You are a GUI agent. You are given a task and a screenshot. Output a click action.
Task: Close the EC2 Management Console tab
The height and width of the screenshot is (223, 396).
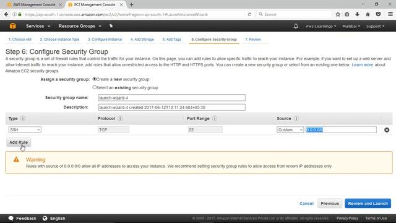pos(121,4)
